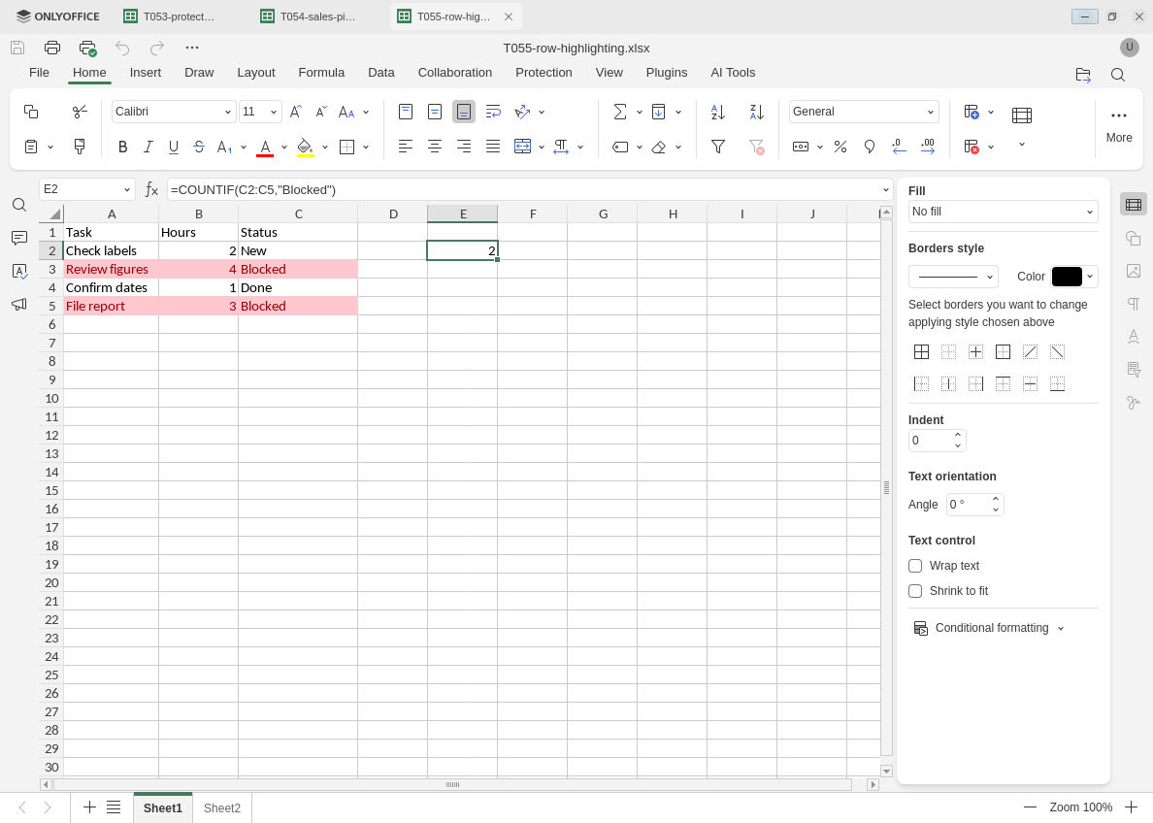Click the Align middle icon
1153x823 pixels.
click(435, 112)
